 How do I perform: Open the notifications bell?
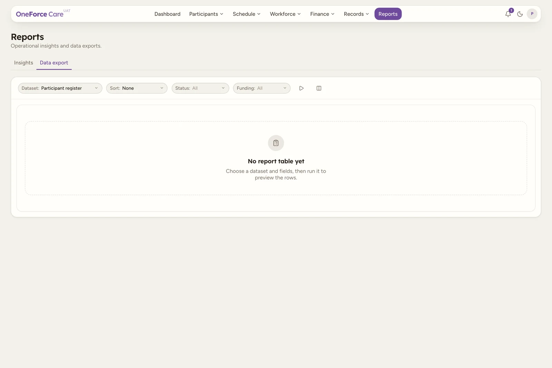(508, 14)
